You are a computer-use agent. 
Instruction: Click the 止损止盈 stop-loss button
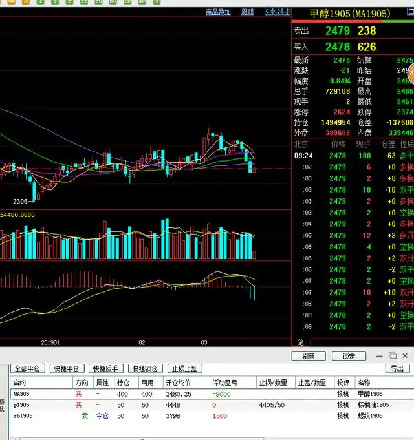point(184,368)
